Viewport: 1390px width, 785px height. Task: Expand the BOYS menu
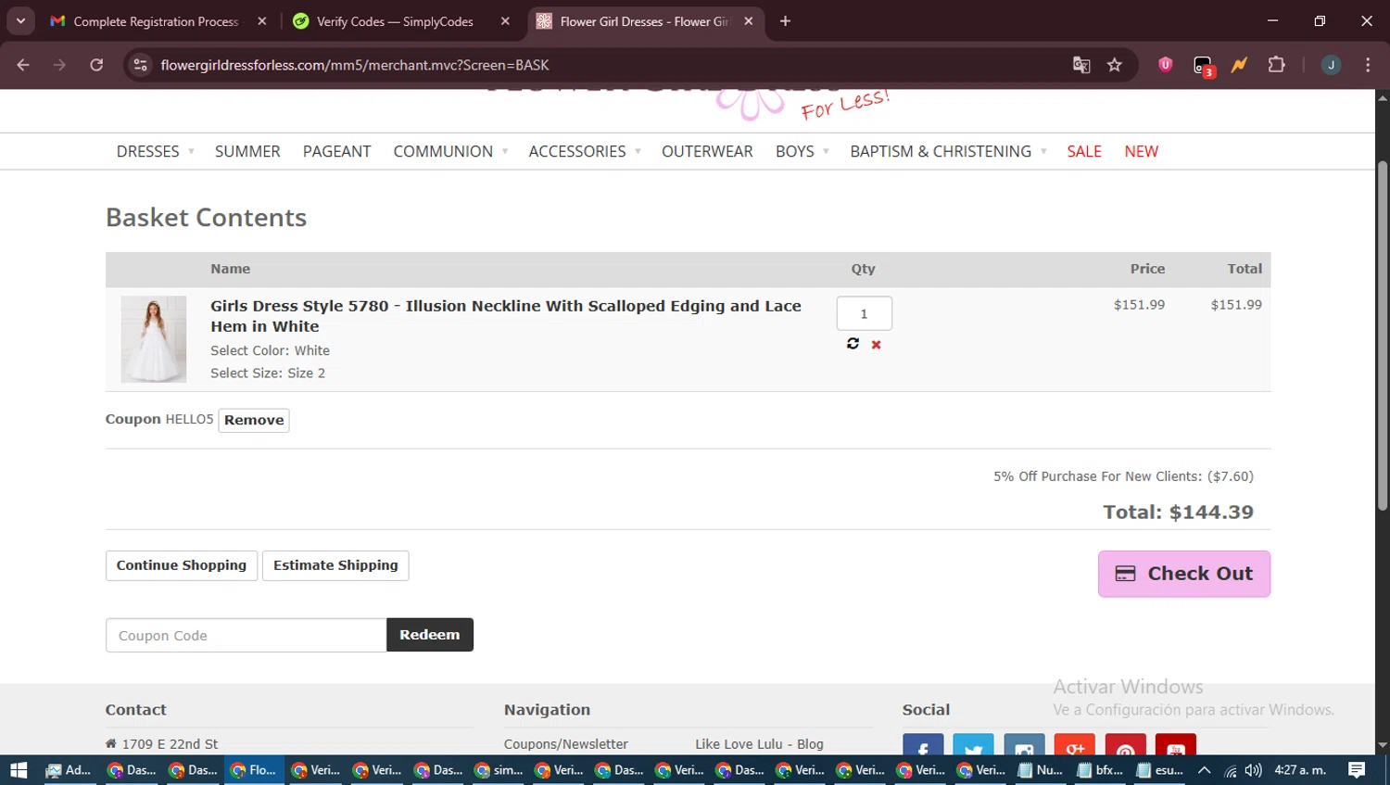[x=802, y=151]
